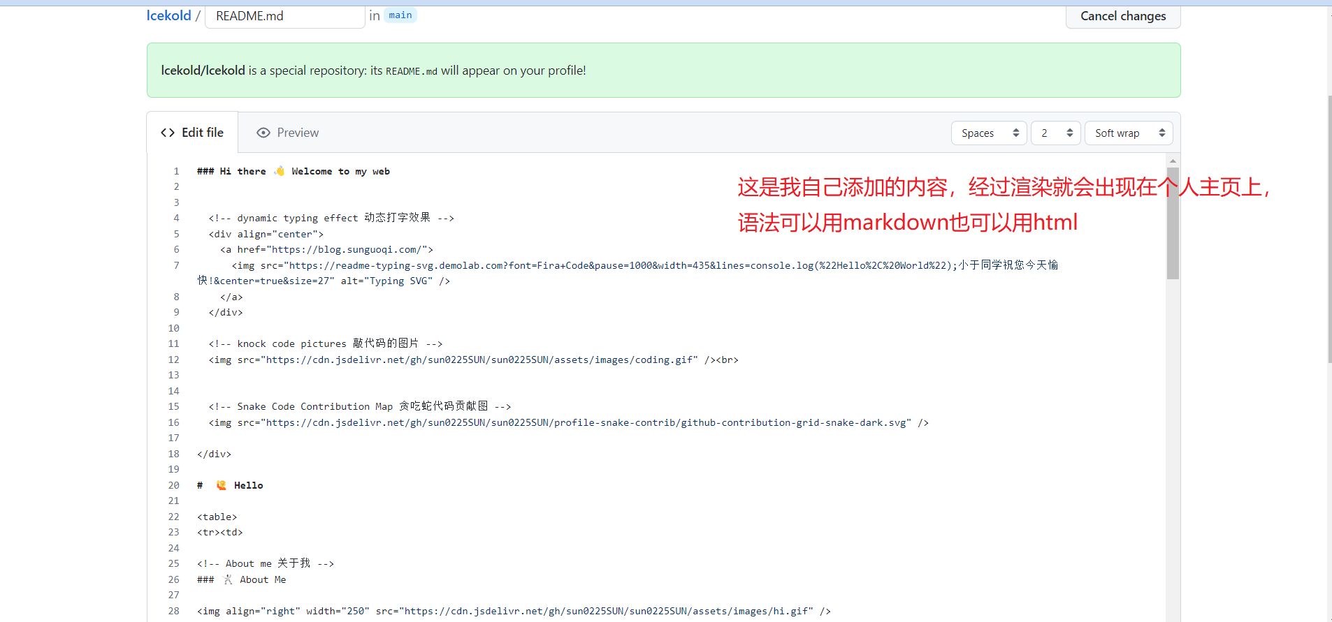Click the browser page scrollbar on the right edge
This screenshot has height=622, width=1332.
click(x=1329, y=230)
